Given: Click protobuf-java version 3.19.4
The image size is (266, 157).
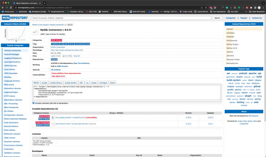Looking at the screenshot, I should click(x=188, y=118).
